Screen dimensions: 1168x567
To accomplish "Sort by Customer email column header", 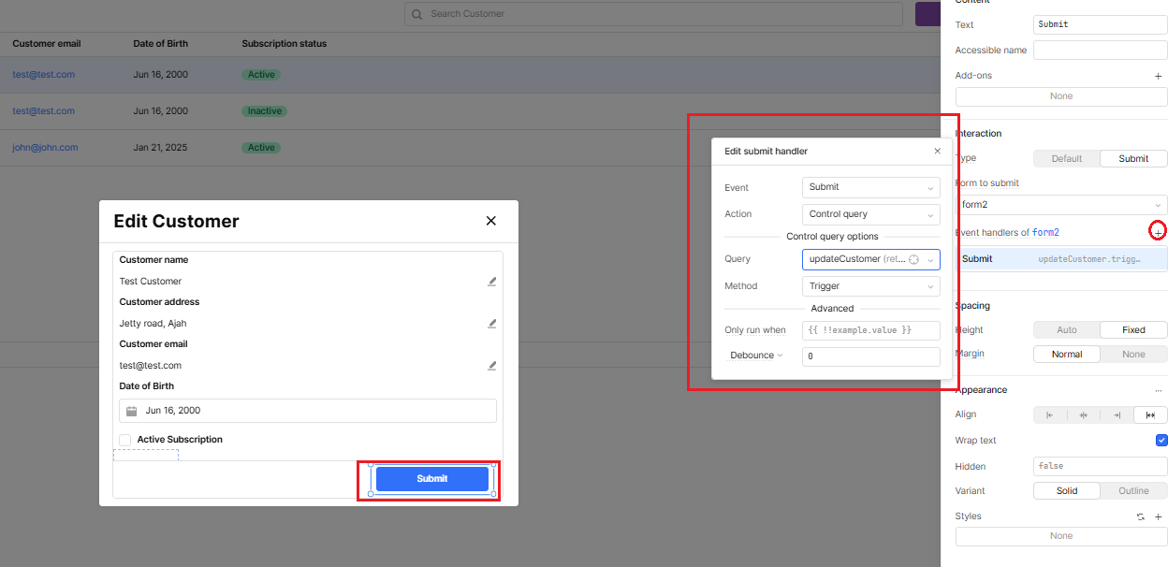I will pyautogui.click(x=47, y=44).
